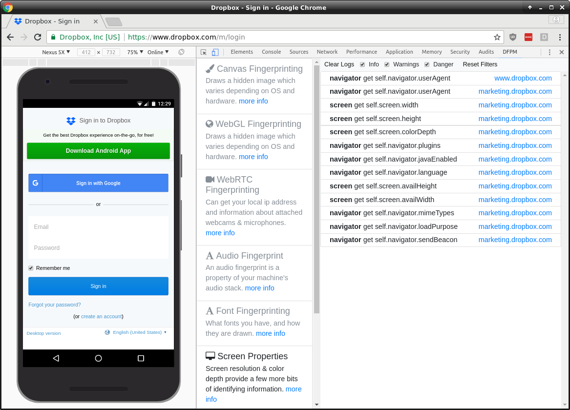Image resolution: width=570 pixels, height=410 pixels.
Task: Go back with the browser back arrow
Action: coord(10,37)
